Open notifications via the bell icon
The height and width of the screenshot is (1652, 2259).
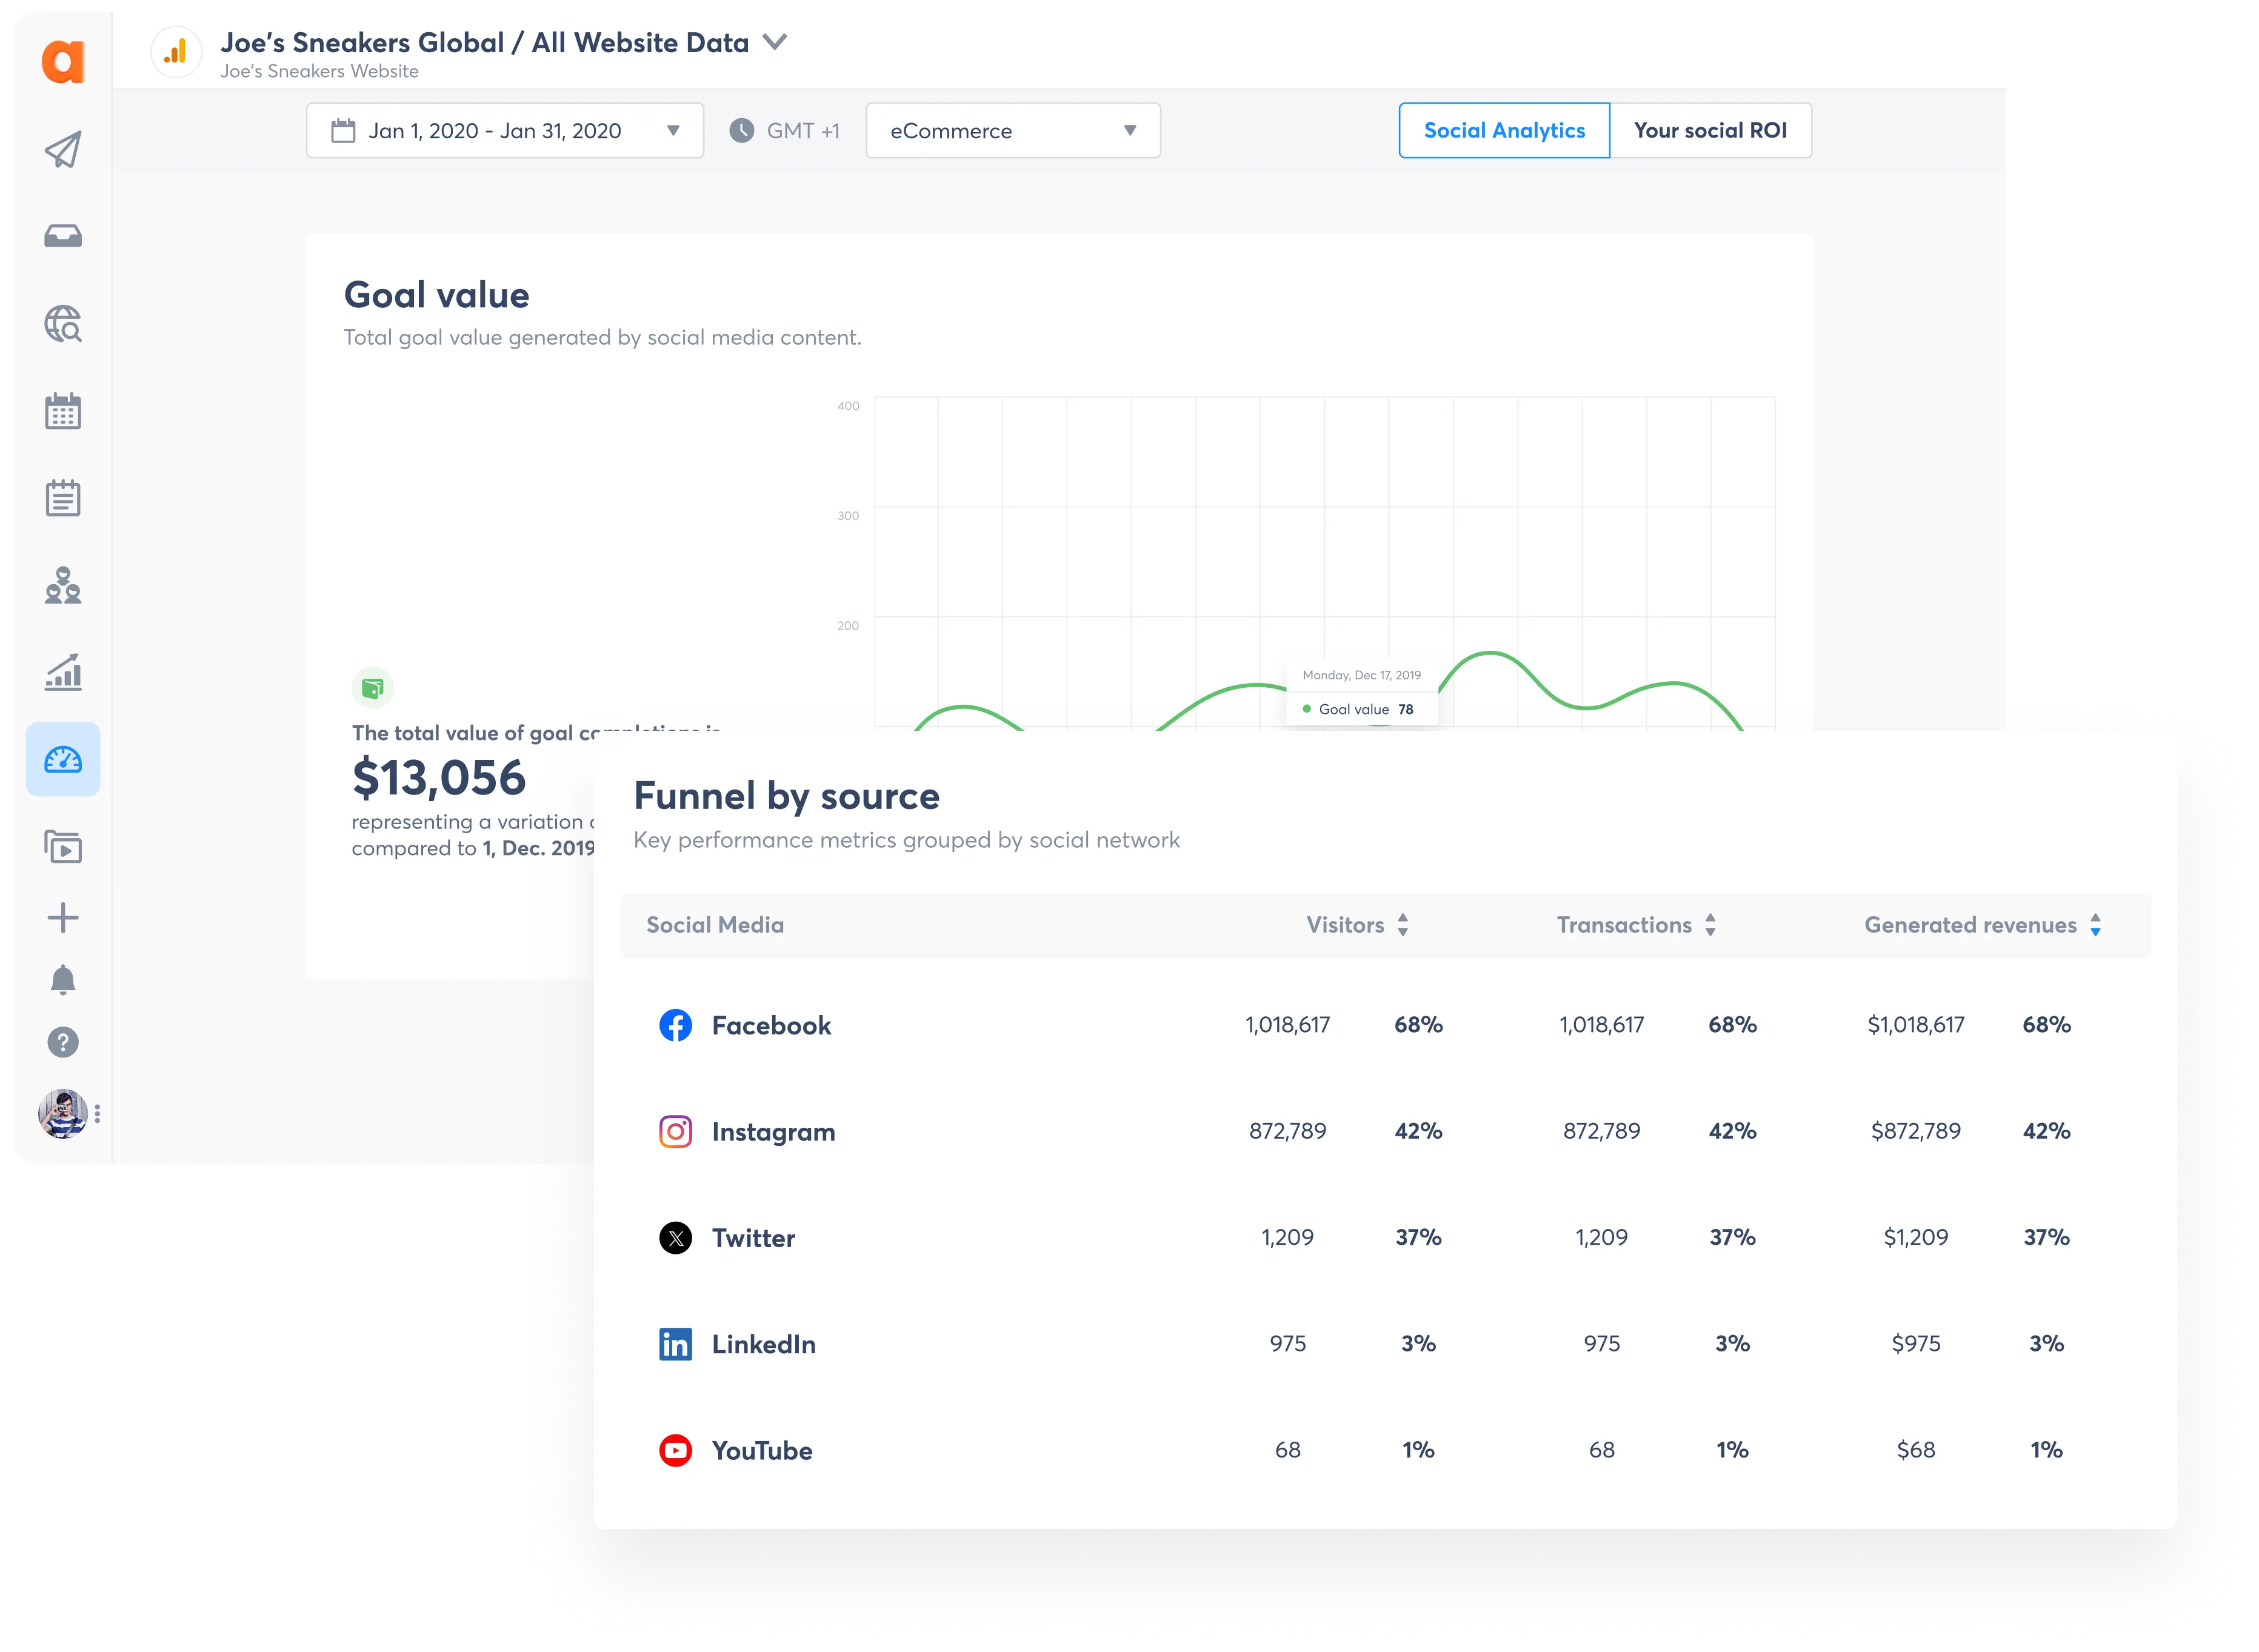[x=62, y=980]
